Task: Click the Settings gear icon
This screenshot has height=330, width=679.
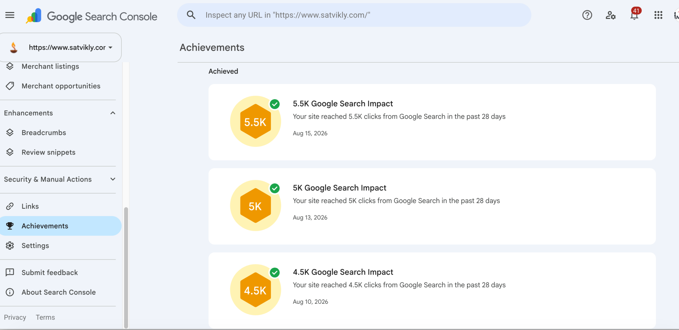Action: (10, 246)
